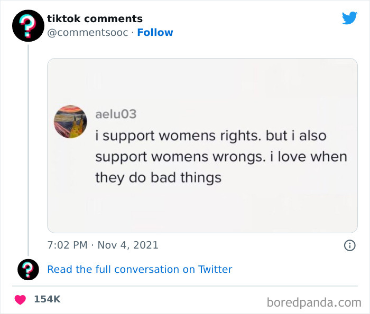The width and height of the screenshot is (370, 314).
Task: Follow the @commentsooc account
Action: 155,33
